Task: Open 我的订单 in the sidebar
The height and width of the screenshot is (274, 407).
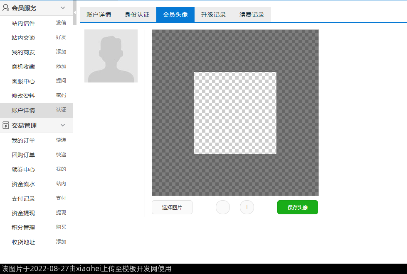Action: click(23, 141)
